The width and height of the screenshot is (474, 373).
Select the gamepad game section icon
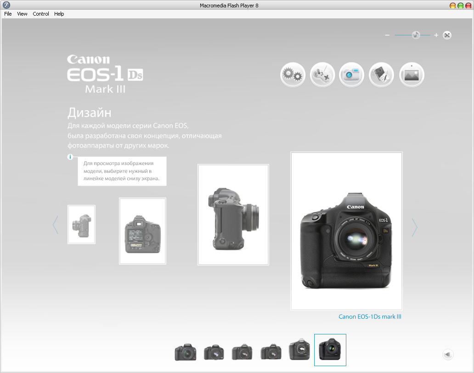322,74
